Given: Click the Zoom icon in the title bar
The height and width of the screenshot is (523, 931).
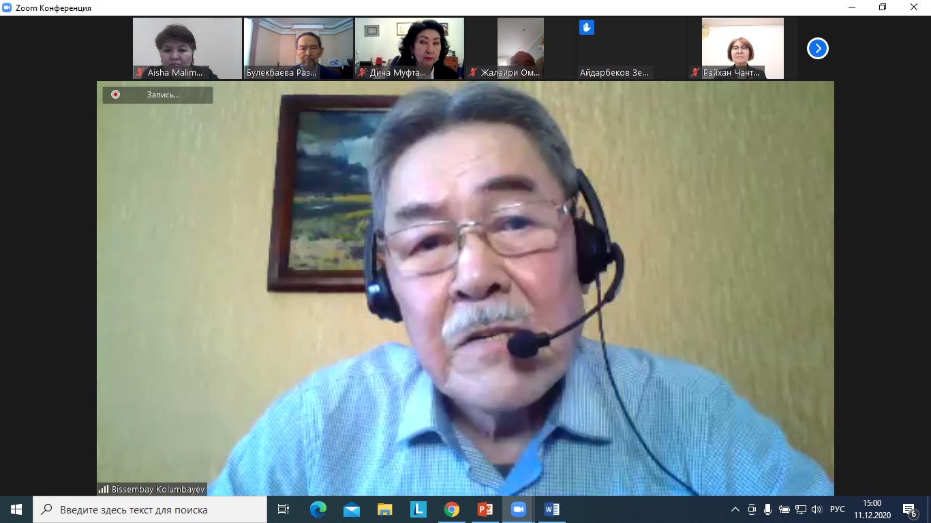Looking at the screenshot, I should (7, 7).
